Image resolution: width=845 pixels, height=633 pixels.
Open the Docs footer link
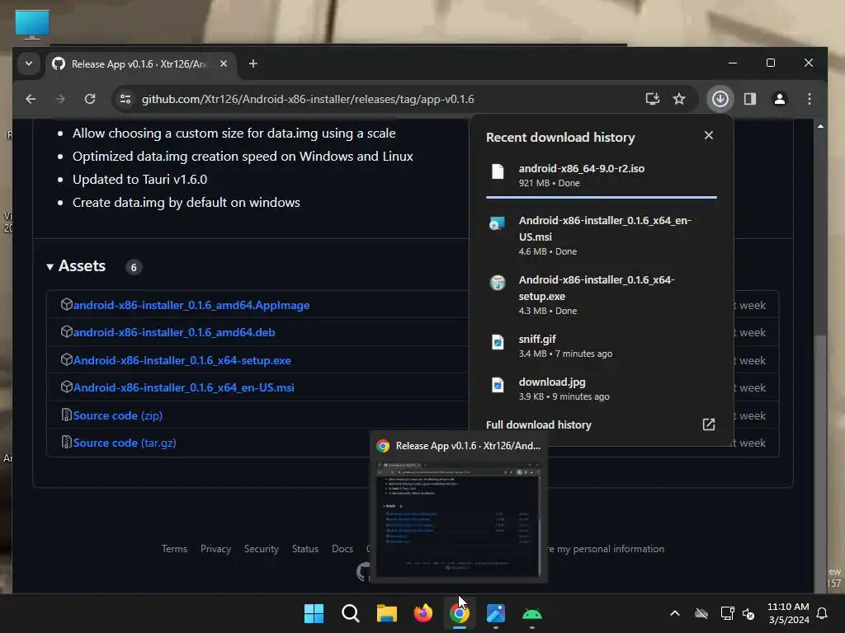point(342,549)
